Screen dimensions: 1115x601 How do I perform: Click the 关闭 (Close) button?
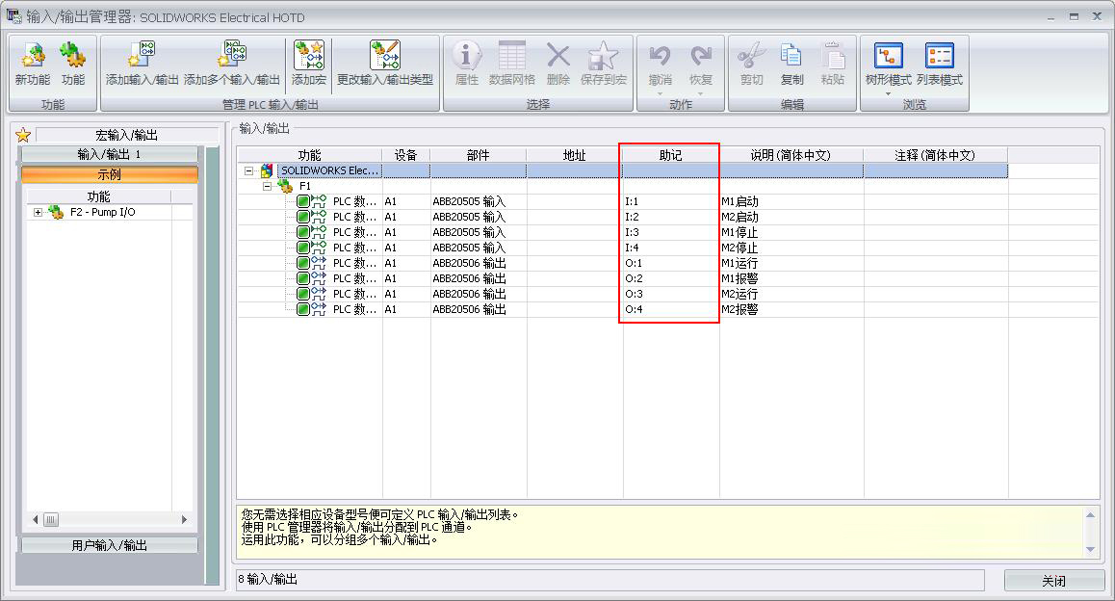pyautogui.click(x=1053, y=581)
